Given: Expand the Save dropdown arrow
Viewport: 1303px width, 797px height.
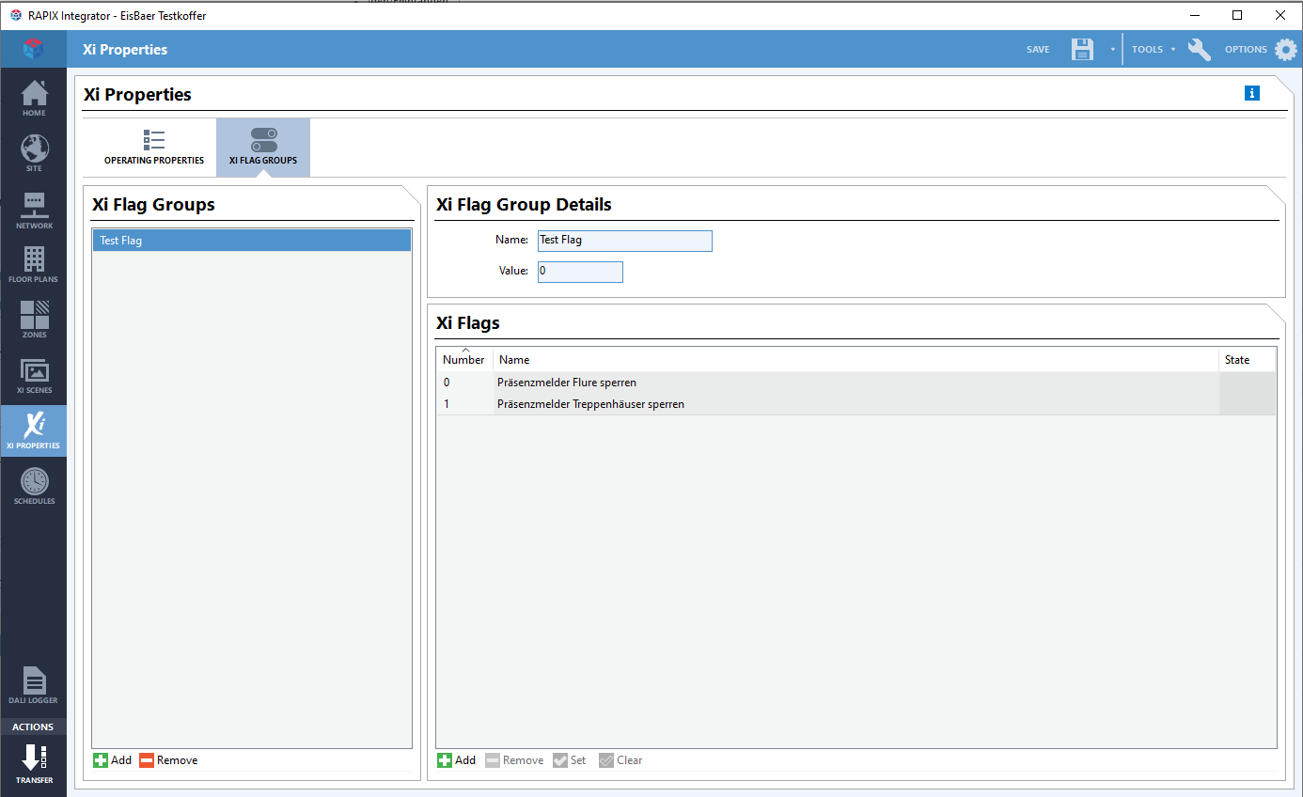Looking at the screenshot, I should click(x=1112, y=50).
